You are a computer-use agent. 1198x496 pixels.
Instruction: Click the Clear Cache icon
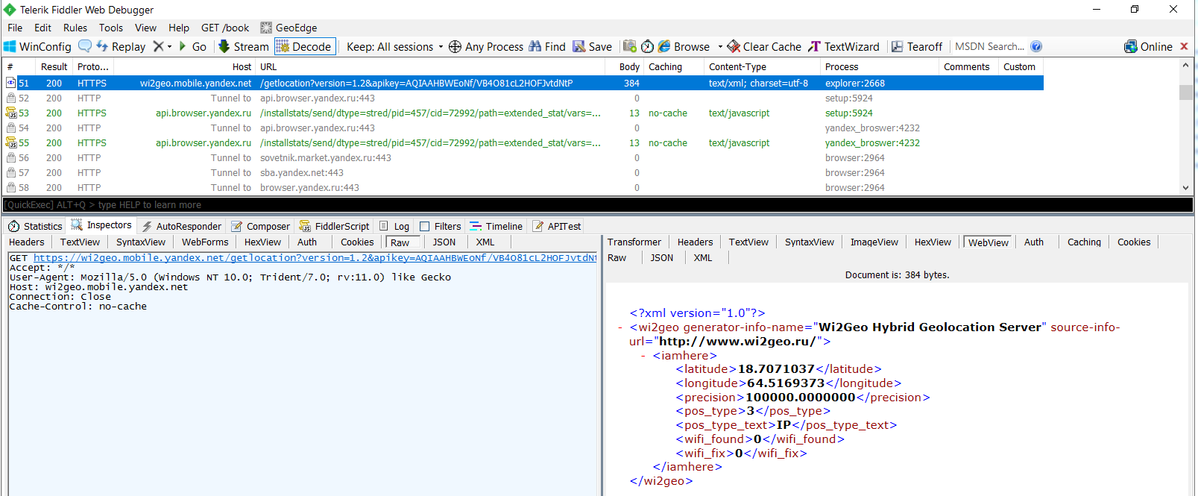[734, 46]
